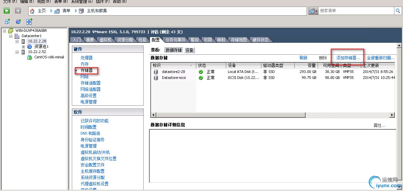The height and width of the screenshot is (191, 403).
Task: Open 高级设置 under 硬件
Action: click(x=88, y=95)
